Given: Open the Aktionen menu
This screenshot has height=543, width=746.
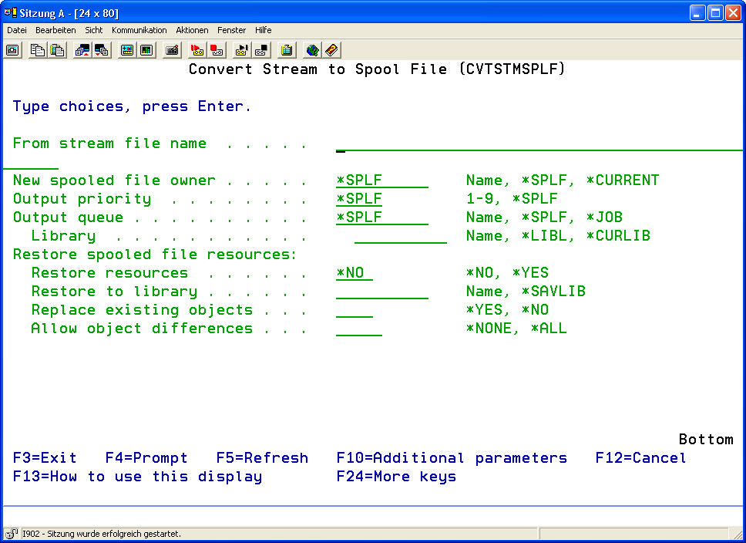Looking at the screenshot, I should [192, 30].
